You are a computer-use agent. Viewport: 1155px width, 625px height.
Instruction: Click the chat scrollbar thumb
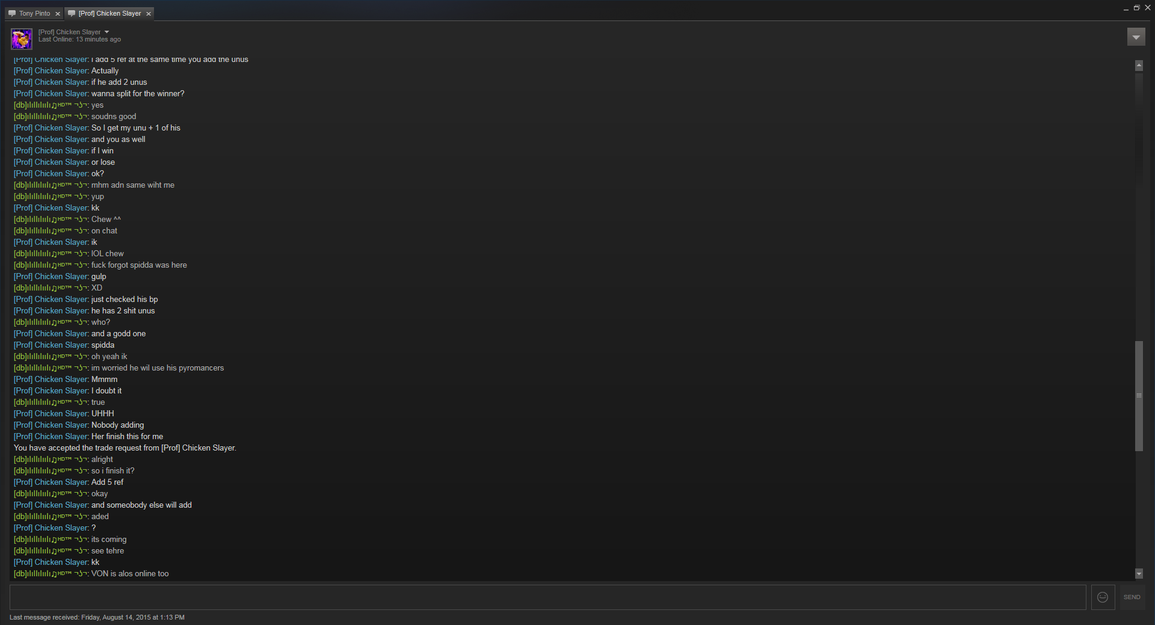click(x=1139, y=396)
